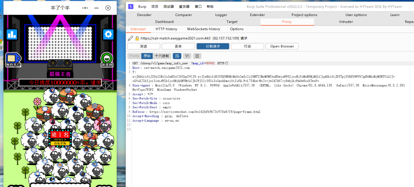Image resolution: width=414 pixels, height=187 pixels.
Task: Click the pencil edit icon beside the URL
Action: 130,38
